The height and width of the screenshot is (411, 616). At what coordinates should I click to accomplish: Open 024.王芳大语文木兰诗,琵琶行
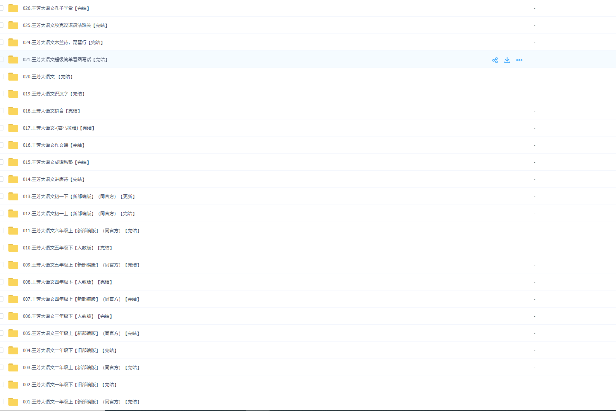coord(63,42)
